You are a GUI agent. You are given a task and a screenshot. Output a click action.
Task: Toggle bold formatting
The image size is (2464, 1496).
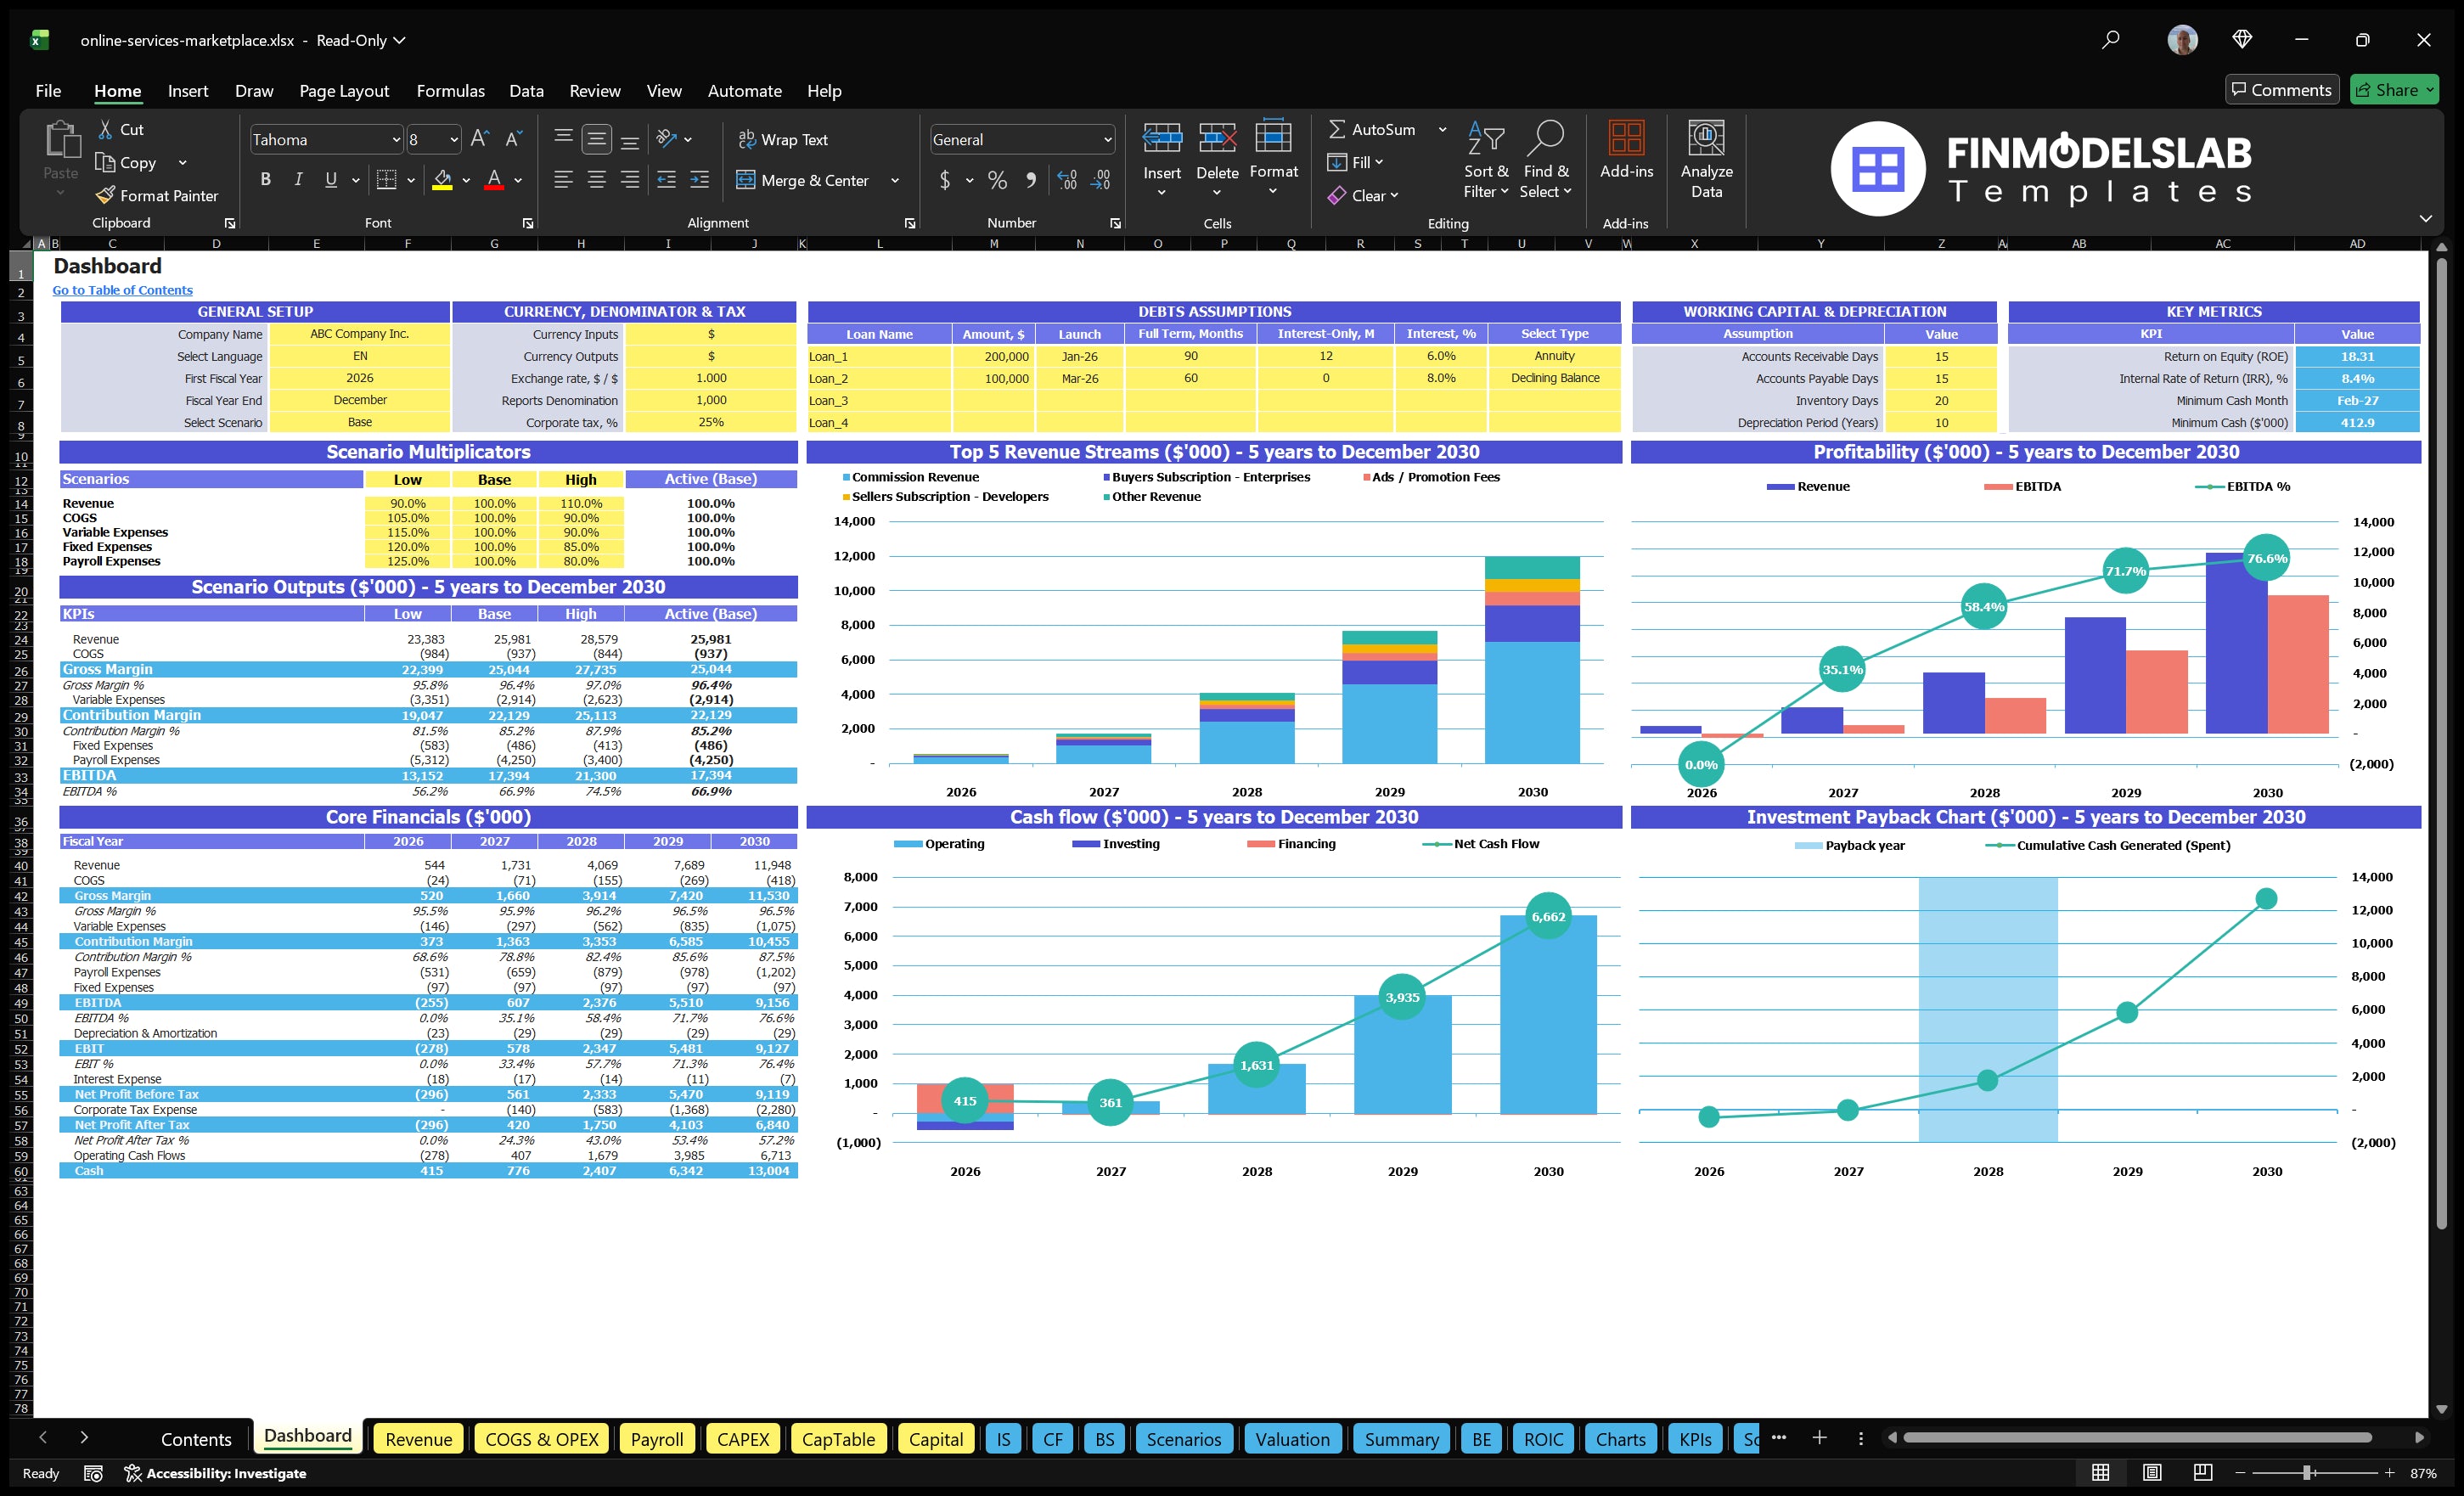(265, 179)
